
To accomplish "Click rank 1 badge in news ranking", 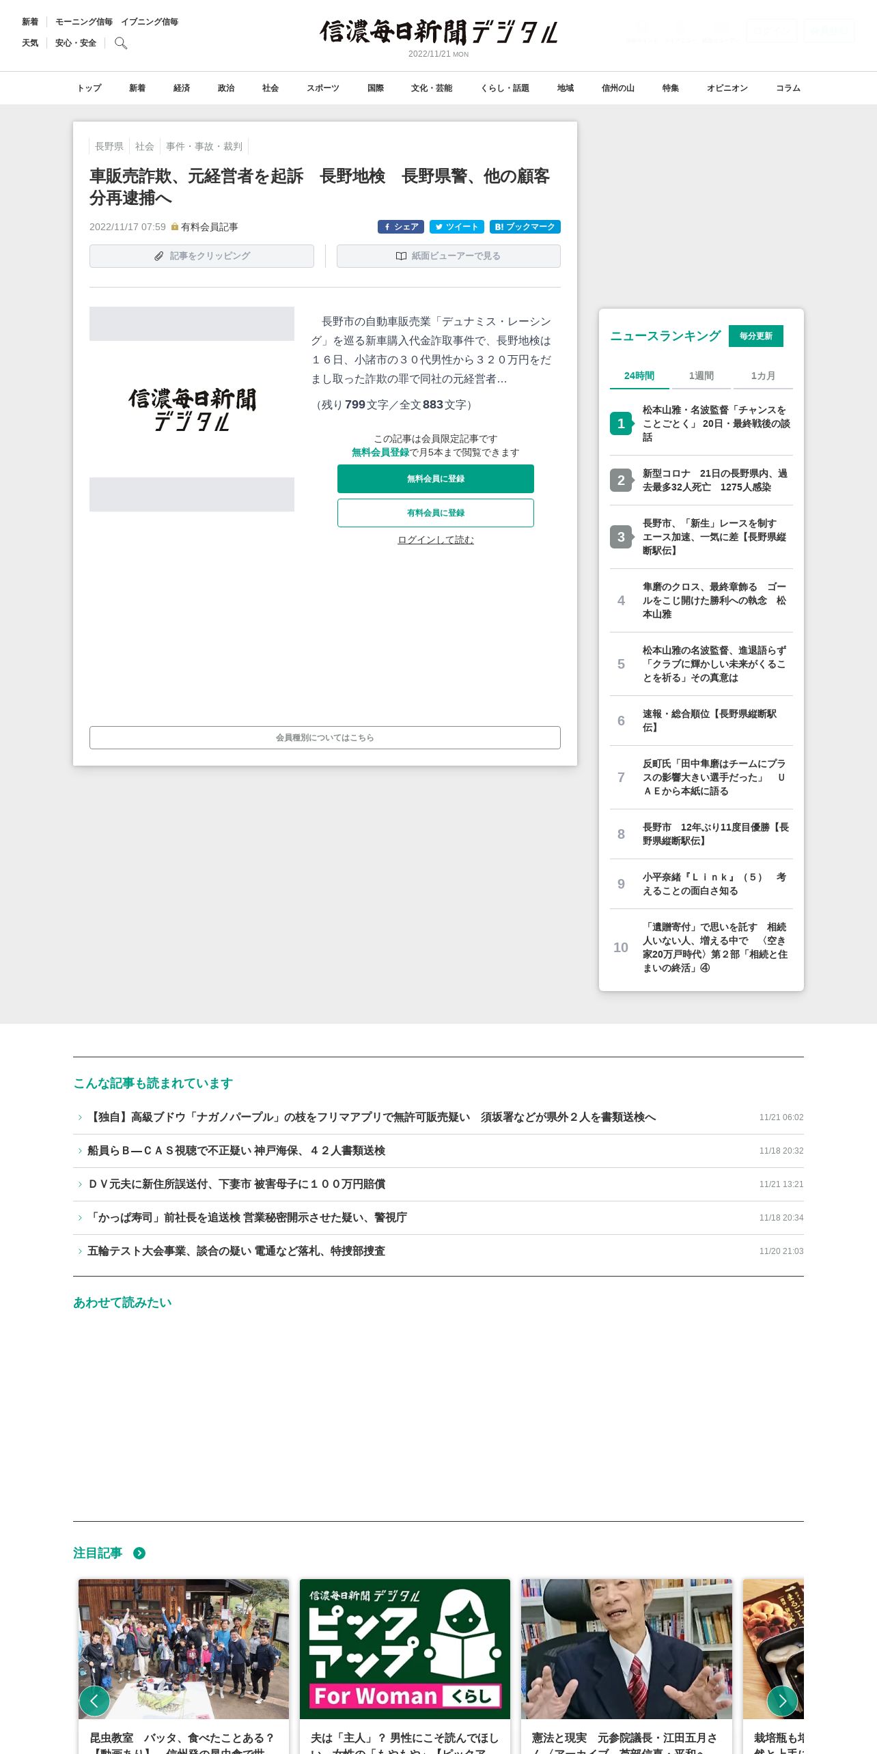I will pos(621,423).
